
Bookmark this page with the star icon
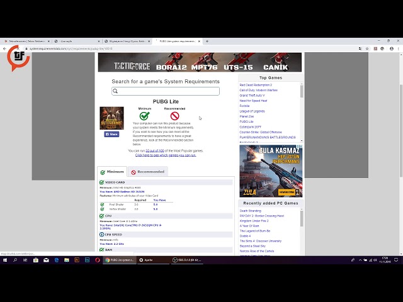[x=367, y=48]
